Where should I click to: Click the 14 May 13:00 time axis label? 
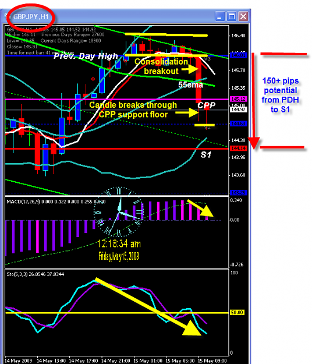pos(51,361)
